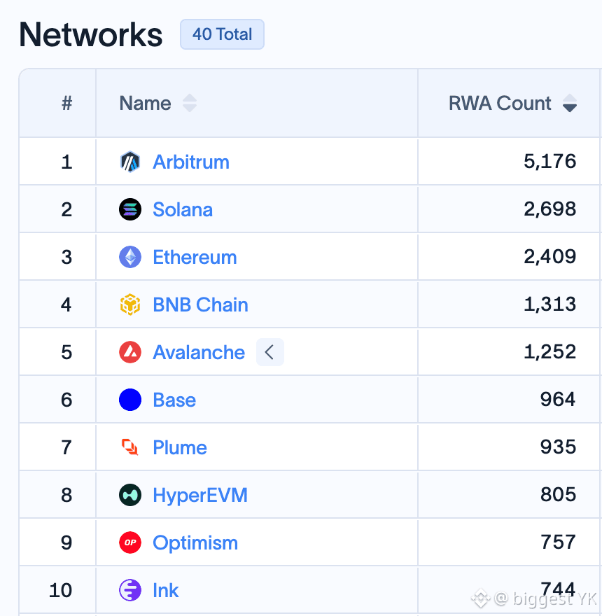Click the HyperEVM logo icon
Viewport: 602px width, 616px height.
pyautogui.click(x=130, y=495)
